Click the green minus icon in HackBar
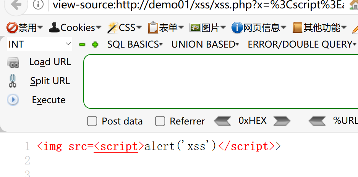Image resolution: width=358 pixels, height=177 pixels. 82,45
